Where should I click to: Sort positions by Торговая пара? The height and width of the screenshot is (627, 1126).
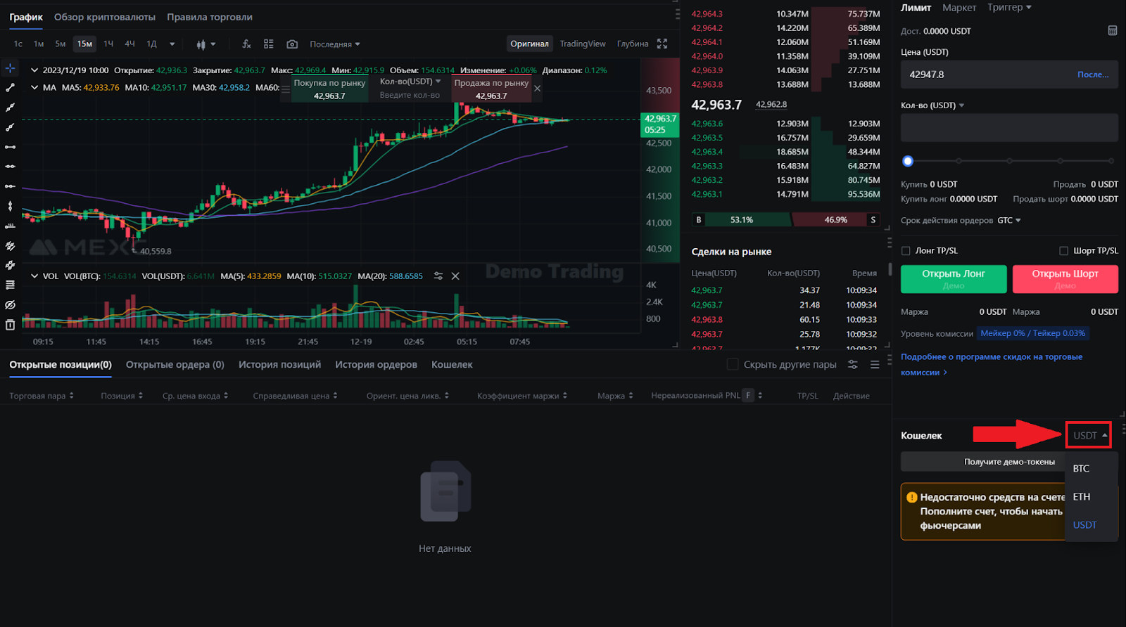(42, 396)
